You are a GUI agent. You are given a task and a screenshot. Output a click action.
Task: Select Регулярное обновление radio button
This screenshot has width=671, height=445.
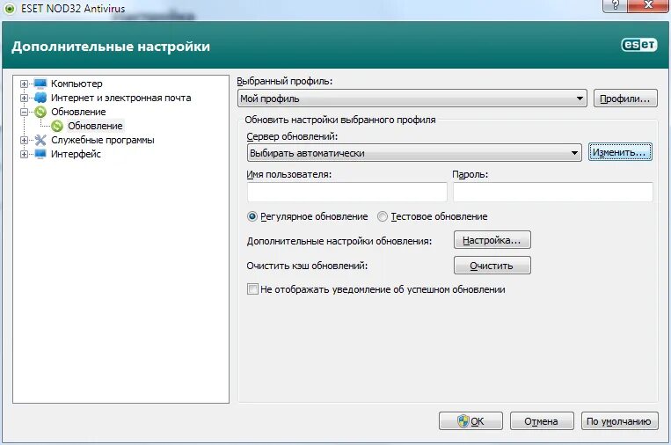coord(252,216)
